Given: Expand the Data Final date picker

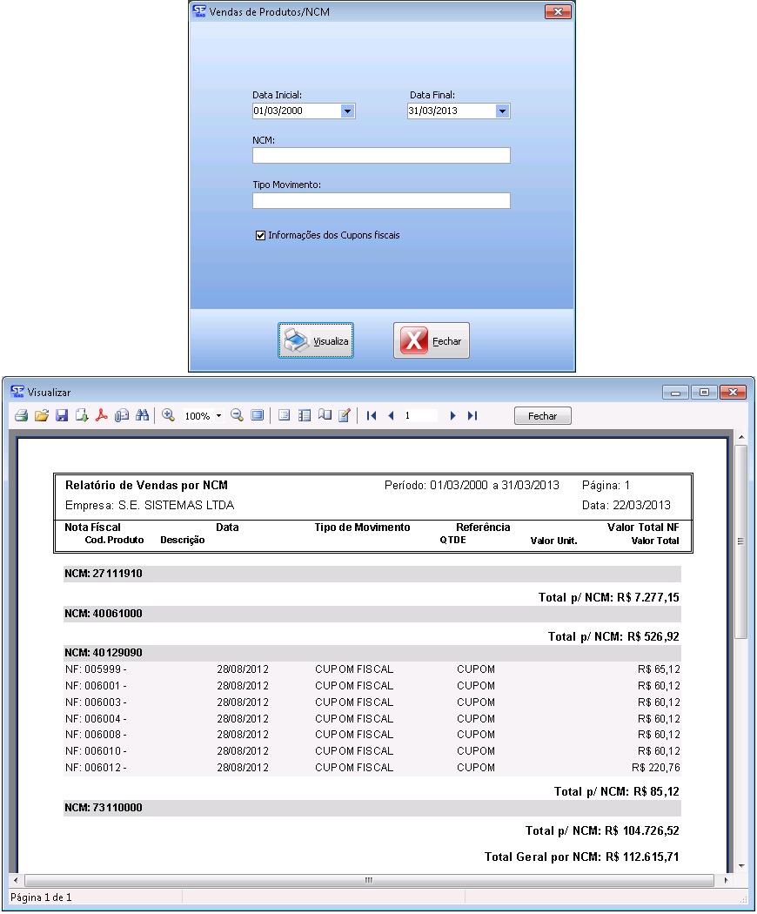Looking at the screenshot, I should coord(502,111).
